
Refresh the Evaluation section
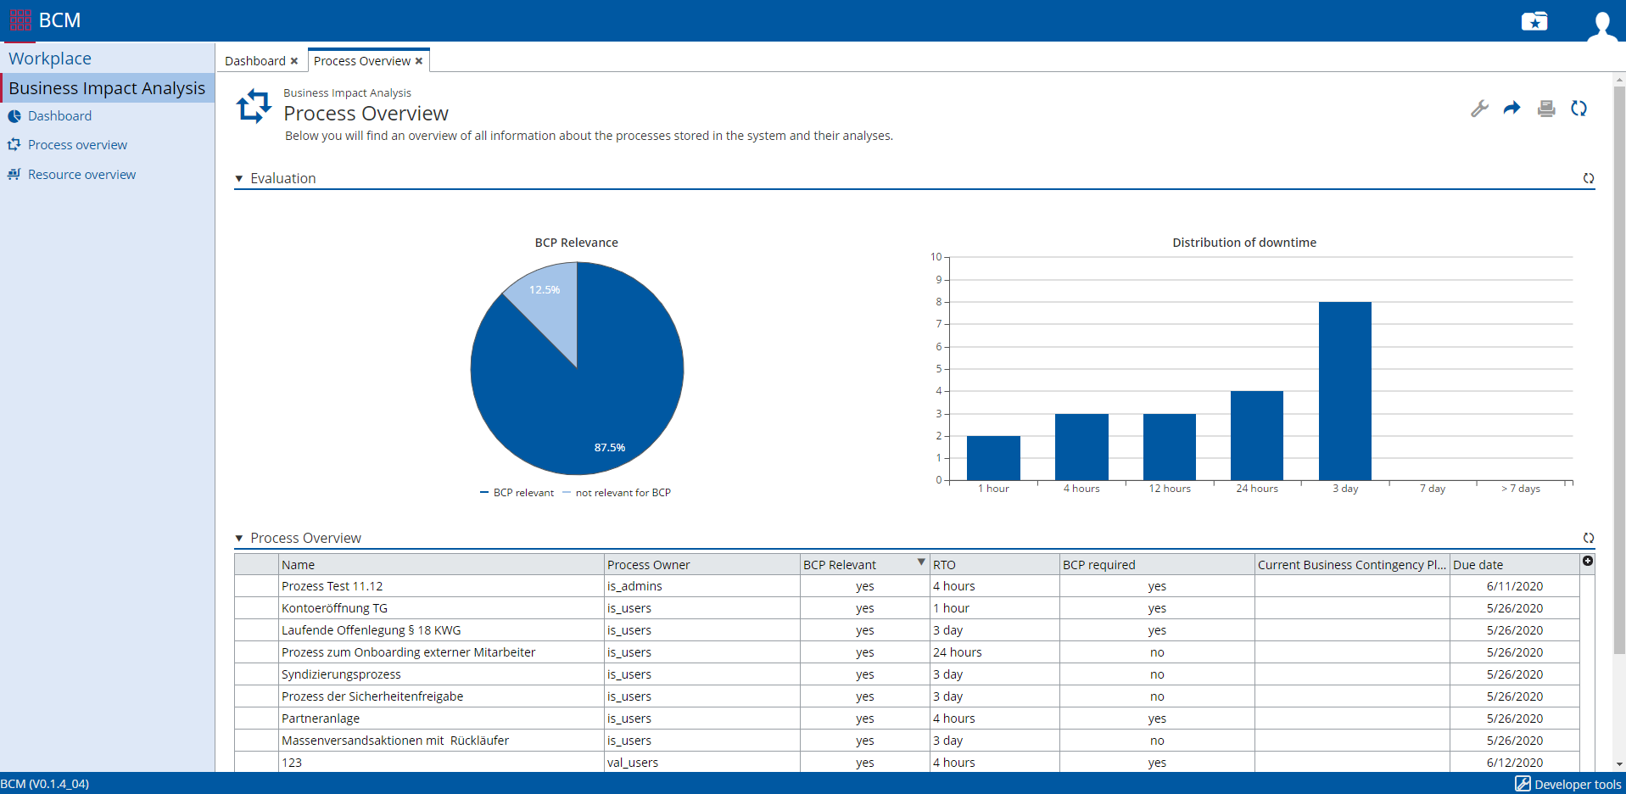(1589, 178)
